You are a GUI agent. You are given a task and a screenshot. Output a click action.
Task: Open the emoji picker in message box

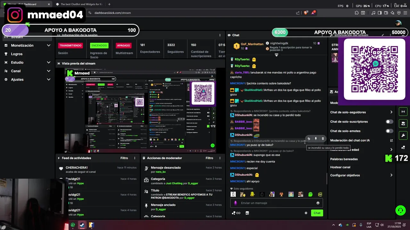318,203
